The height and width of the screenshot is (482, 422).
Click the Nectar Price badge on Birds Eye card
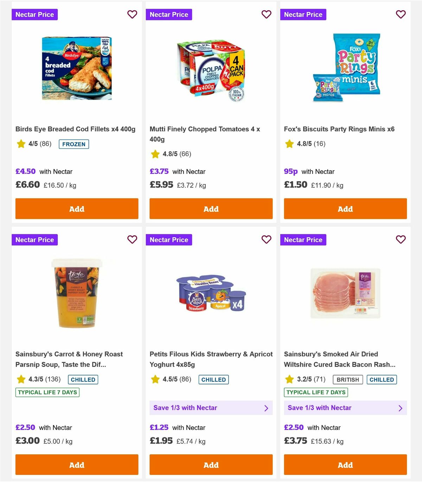(x=35, y=14)
